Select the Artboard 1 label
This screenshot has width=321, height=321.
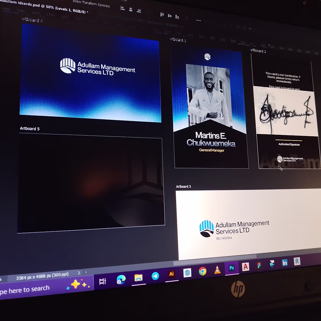pos(178,40)
